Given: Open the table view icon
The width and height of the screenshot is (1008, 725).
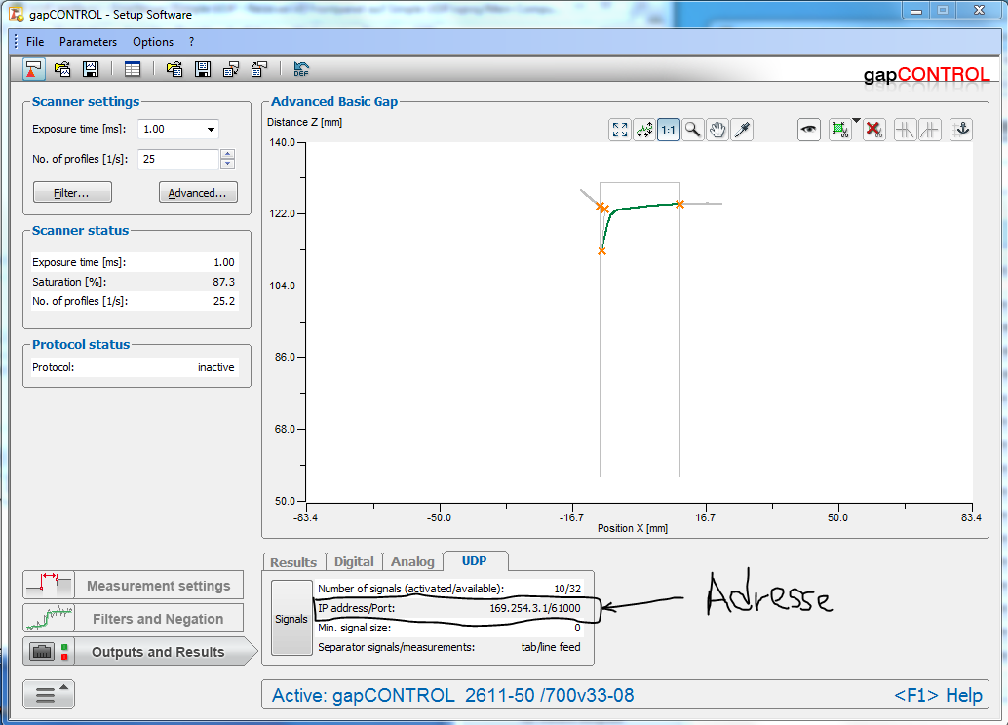Looking at the screenshot, I should (x=133, y=69).
